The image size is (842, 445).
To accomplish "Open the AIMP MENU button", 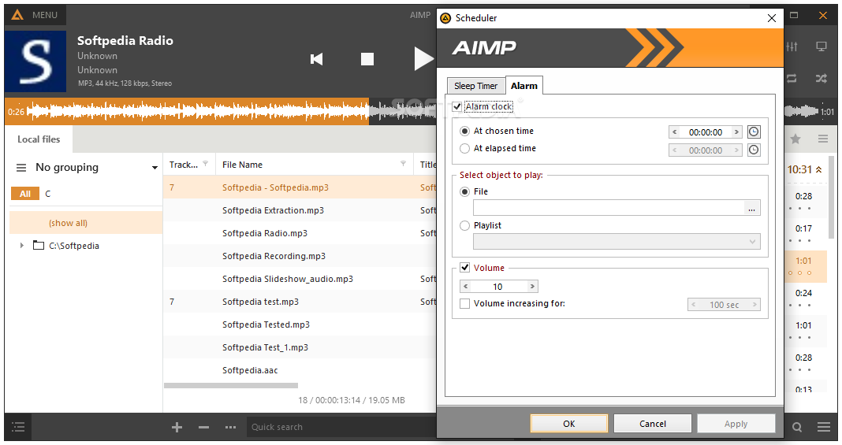I will (35, 15).
